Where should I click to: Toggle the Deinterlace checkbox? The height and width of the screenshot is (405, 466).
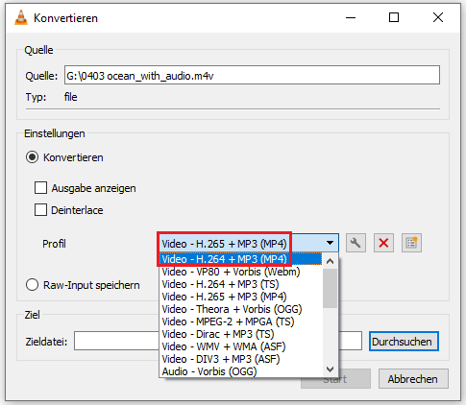(x=40, y=210)
